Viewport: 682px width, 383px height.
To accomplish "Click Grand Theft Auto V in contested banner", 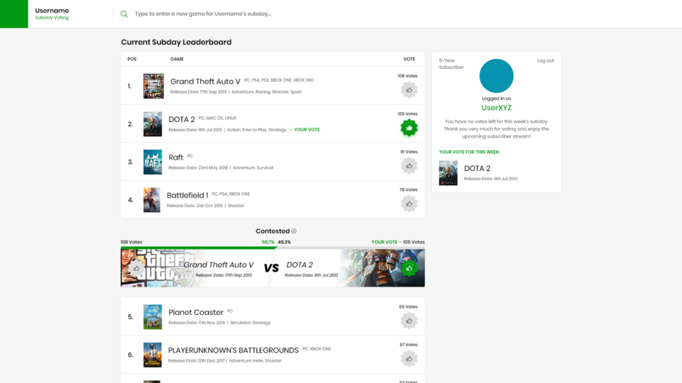I will (x=218, y=265).
